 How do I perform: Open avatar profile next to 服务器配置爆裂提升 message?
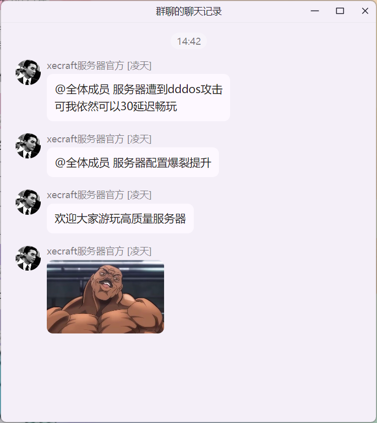point(28,146)
